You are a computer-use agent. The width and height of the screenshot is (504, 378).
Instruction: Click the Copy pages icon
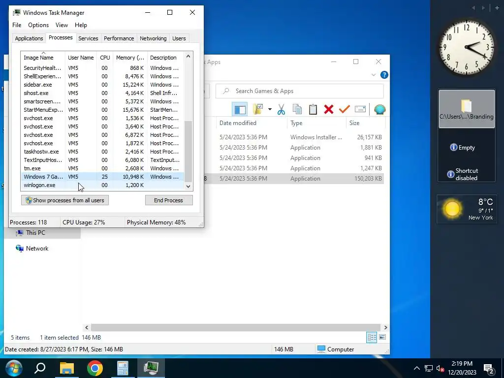tap(297, 109)
